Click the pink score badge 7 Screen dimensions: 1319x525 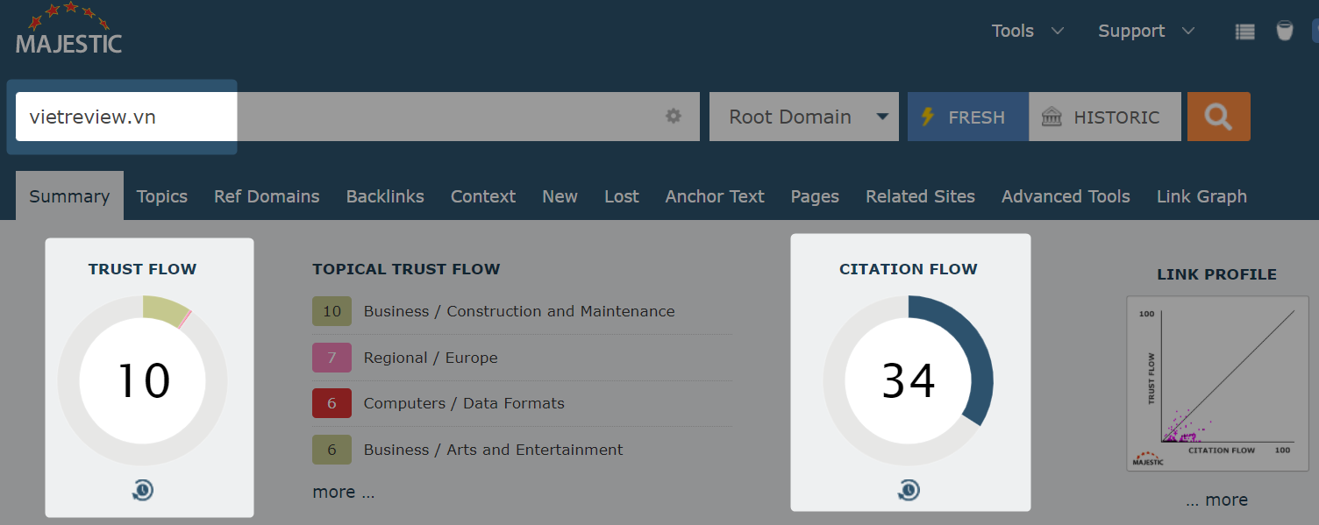[332, 358]
